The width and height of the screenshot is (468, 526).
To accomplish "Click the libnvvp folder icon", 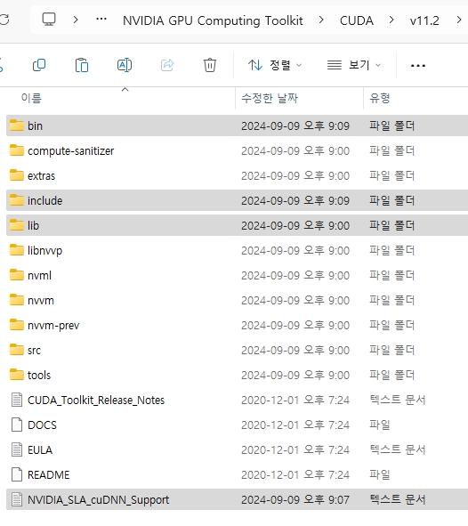I will click(x=17, y=250).
